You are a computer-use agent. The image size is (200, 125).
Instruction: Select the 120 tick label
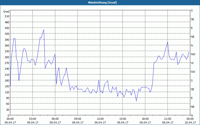[7, 92]
